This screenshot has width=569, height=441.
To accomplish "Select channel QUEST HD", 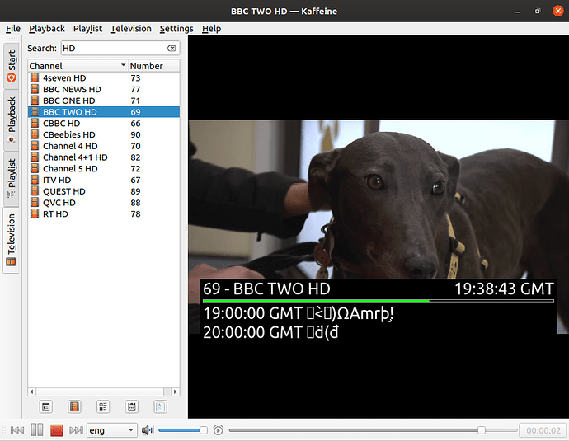I will (x=104, y=191).
